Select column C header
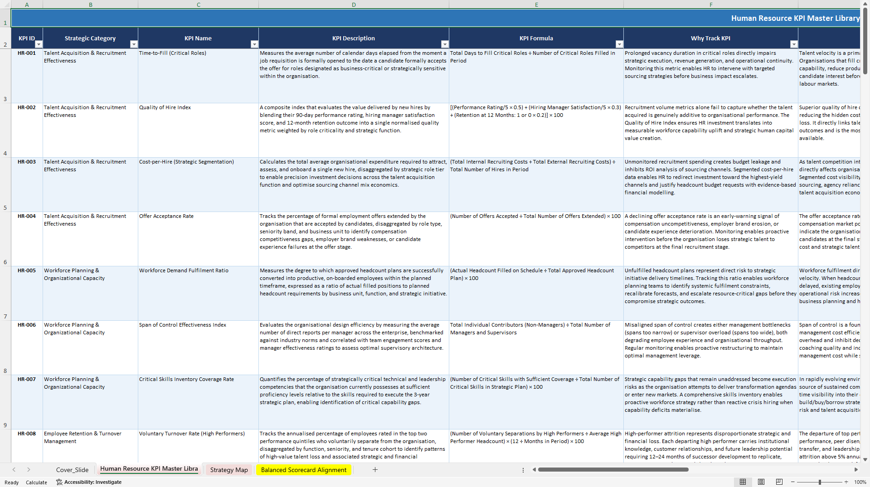The width and height of the screenshot is (870, 487). tap(198, 5)
